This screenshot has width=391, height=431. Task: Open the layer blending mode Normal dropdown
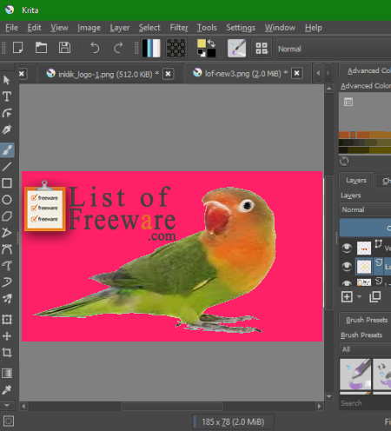(365, 209)
